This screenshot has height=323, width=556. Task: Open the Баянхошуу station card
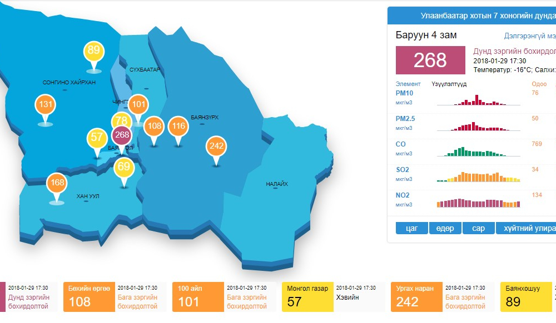(528, 297)
